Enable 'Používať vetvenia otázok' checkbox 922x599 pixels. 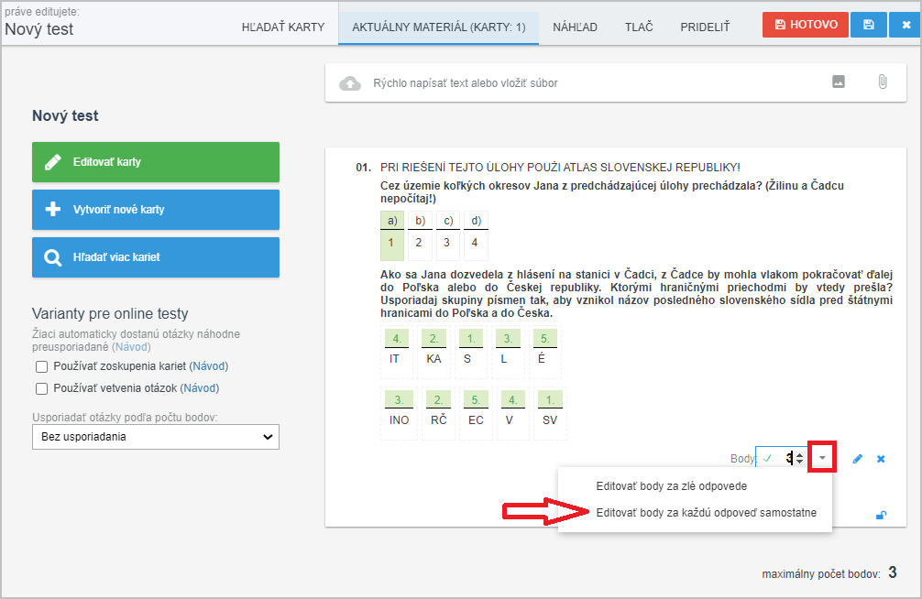41,388
